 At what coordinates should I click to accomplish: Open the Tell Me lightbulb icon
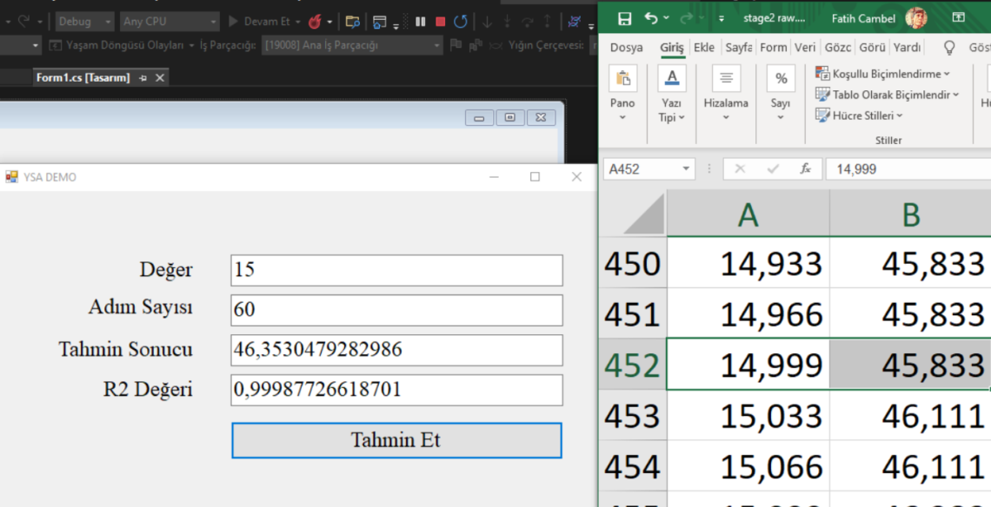(949, 48)
